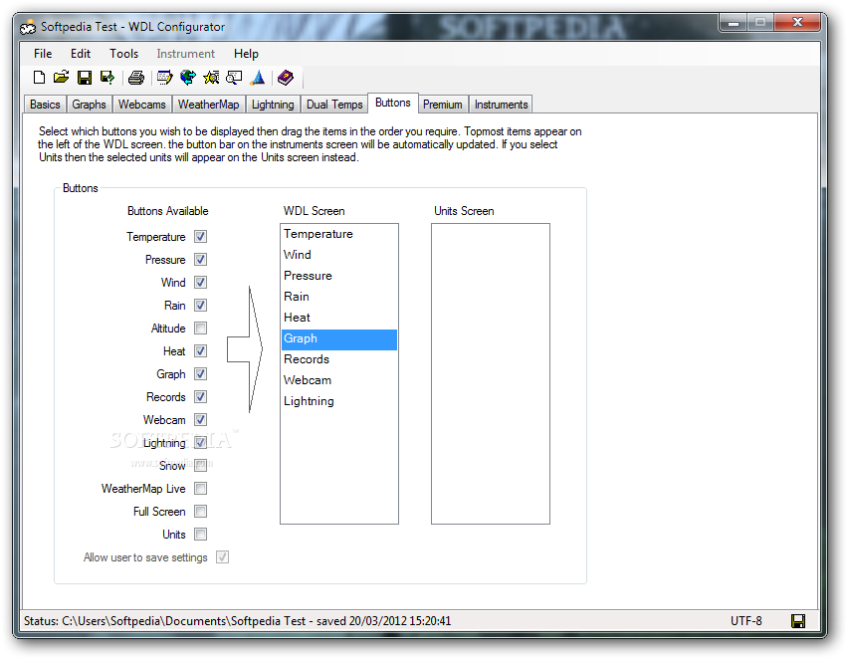
Task: Toggle the Lightning checkbox
Action: pyautogui.click(x=200, y=443)
